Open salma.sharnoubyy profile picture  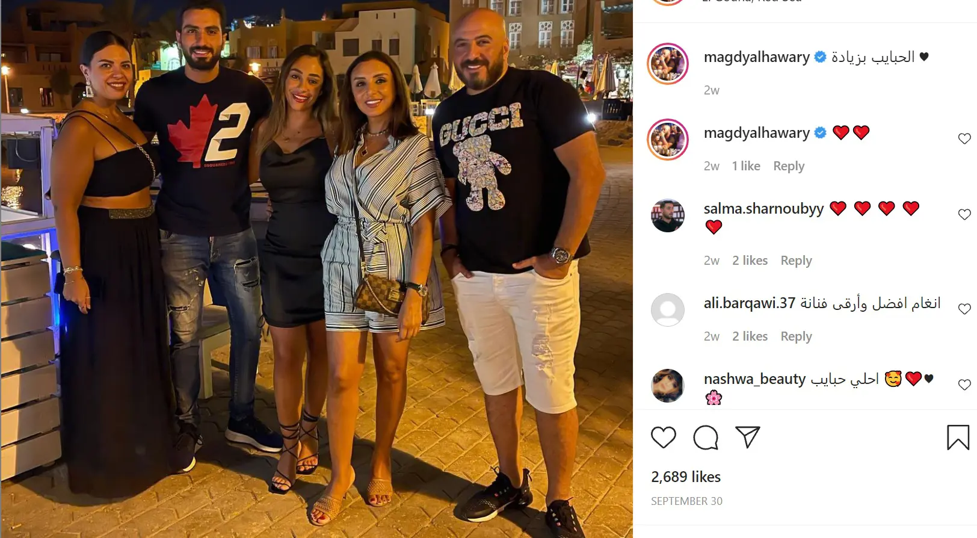668,215
